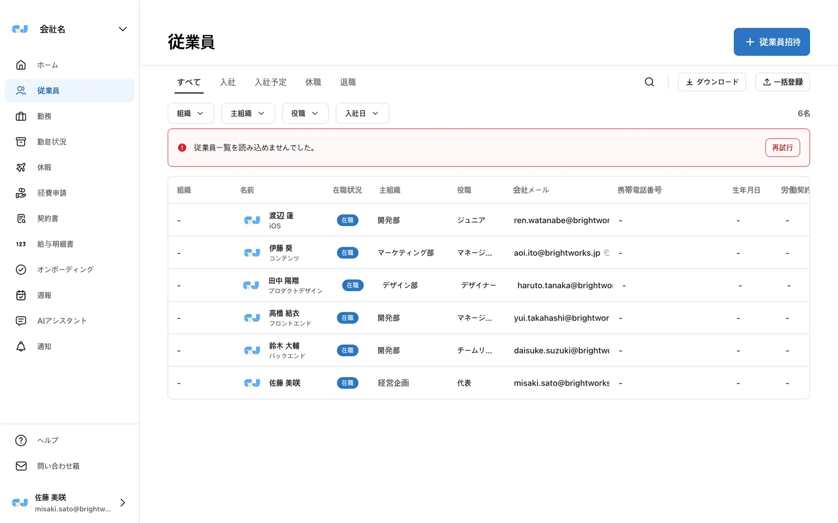Select the オンボーディング checkmark circle icon
Image resolution: width=838 pixels, height=523 pixels.
coord(21,270)
